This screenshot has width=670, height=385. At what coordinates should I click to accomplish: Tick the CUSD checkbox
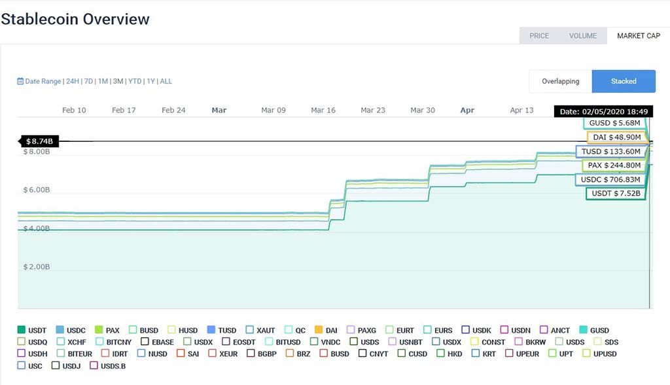pos(402,354)
